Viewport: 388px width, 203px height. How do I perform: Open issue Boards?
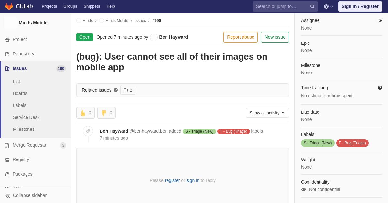point(20,93)
